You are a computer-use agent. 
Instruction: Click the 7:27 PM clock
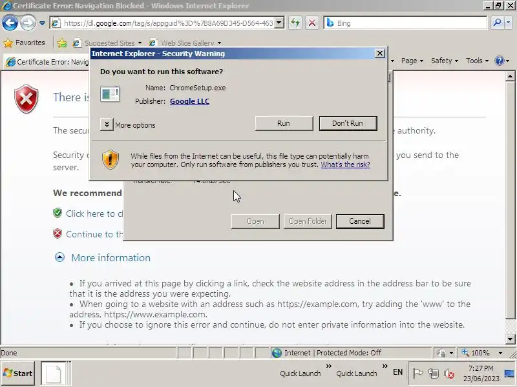pos(481,368)
